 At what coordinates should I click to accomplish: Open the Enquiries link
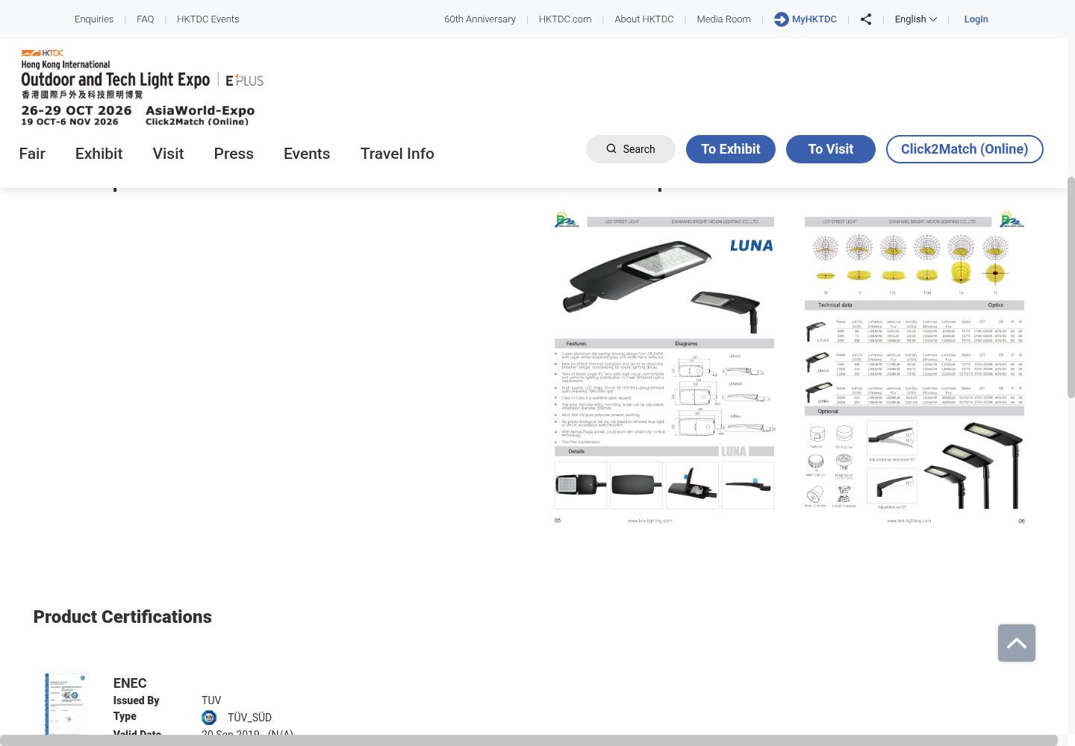click(94, 19)
